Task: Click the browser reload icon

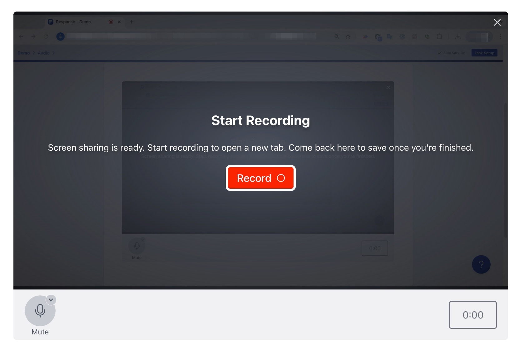Action: tap(46, 36)
